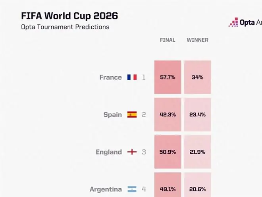The height and width of the screenshot is (197, 262).
Task: Click Argentina's 49.1% final cell
Action: [x=168, y=185]
